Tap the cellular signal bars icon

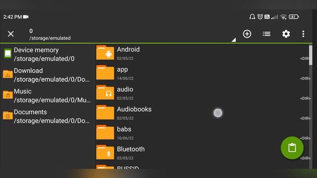point(274,17)
